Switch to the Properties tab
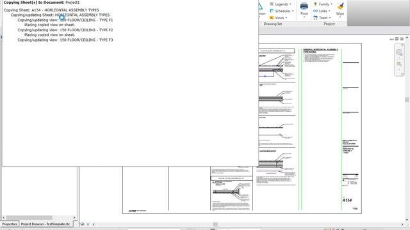 click(x=10, y=224)
